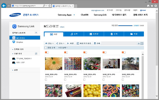This screenshot has width=159, height=100.
Task: Click the change playback device button
Action: [84, 43]
